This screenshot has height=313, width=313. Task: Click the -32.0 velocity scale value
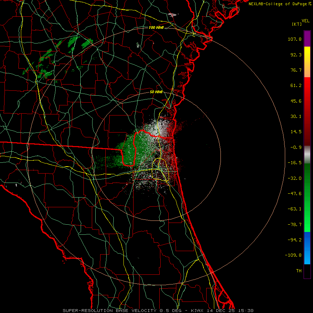pyautogui.click(x=295, y=178)
